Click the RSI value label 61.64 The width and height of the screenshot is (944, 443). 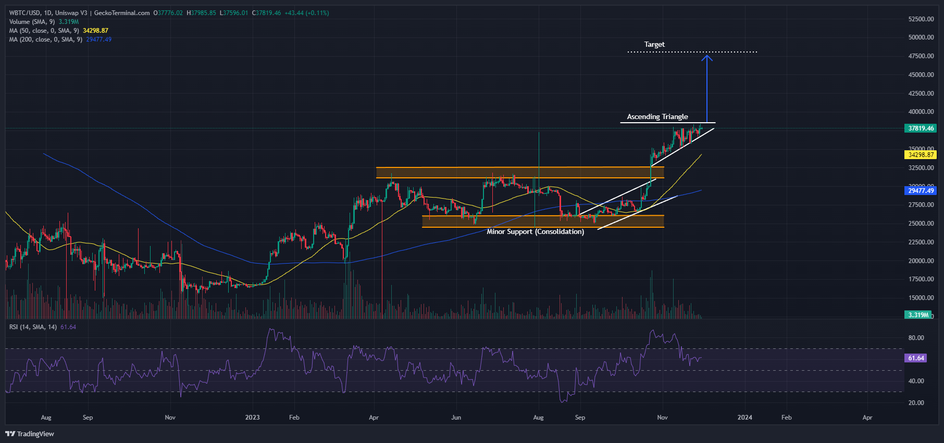coord(916,358)
